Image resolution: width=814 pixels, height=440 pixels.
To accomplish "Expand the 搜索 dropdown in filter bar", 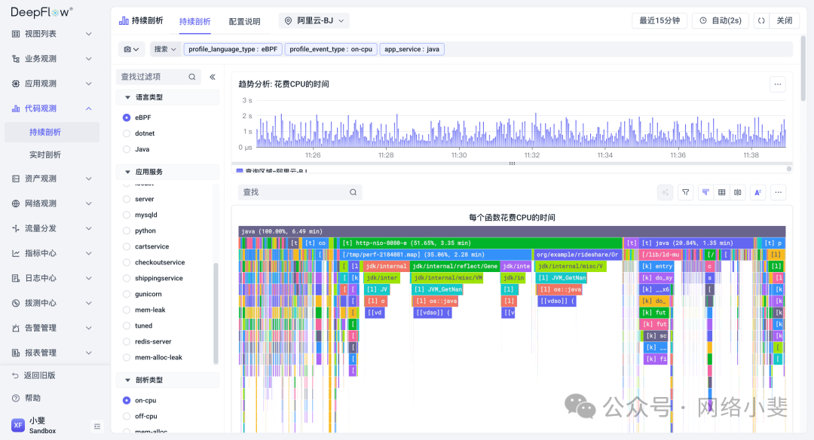I will (x=165, y=49).
